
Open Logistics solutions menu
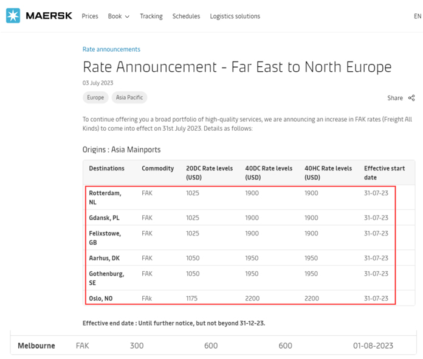(x=235, y=16)
